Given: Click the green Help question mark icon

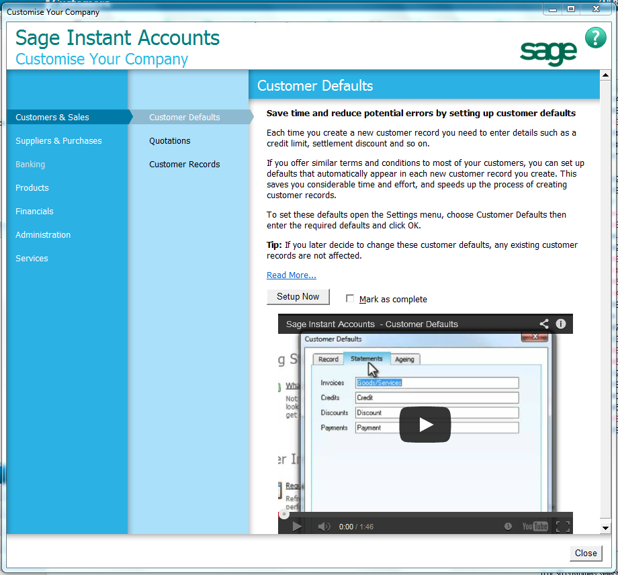Looking at the screenshot, I should tap(596, 38).
